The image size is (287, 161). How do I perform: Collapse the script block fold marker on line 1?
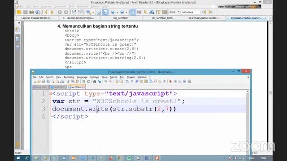tap(51, 94)
